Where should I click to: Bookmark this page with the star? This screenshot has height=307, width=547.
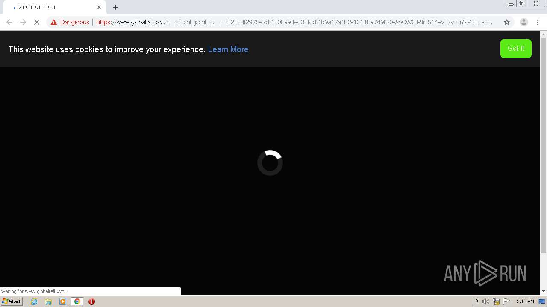coord(507,22)
